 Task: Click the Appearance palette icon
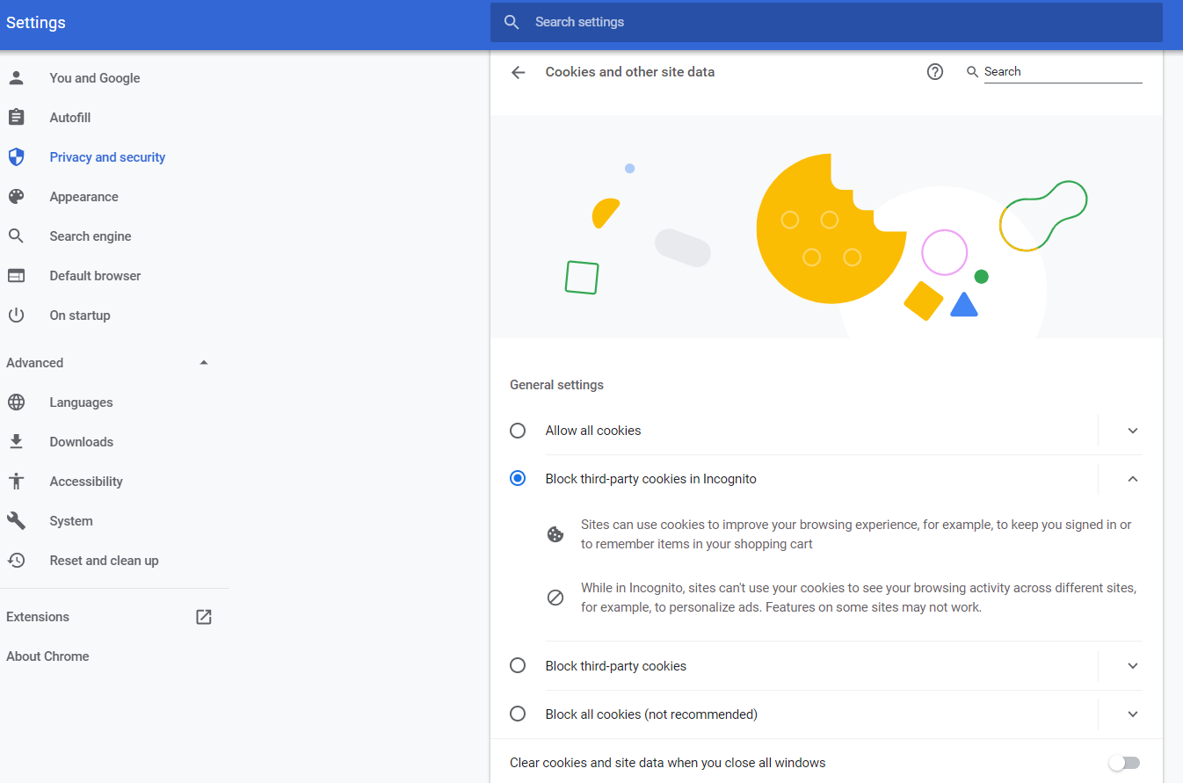click(x=16, y=197)
